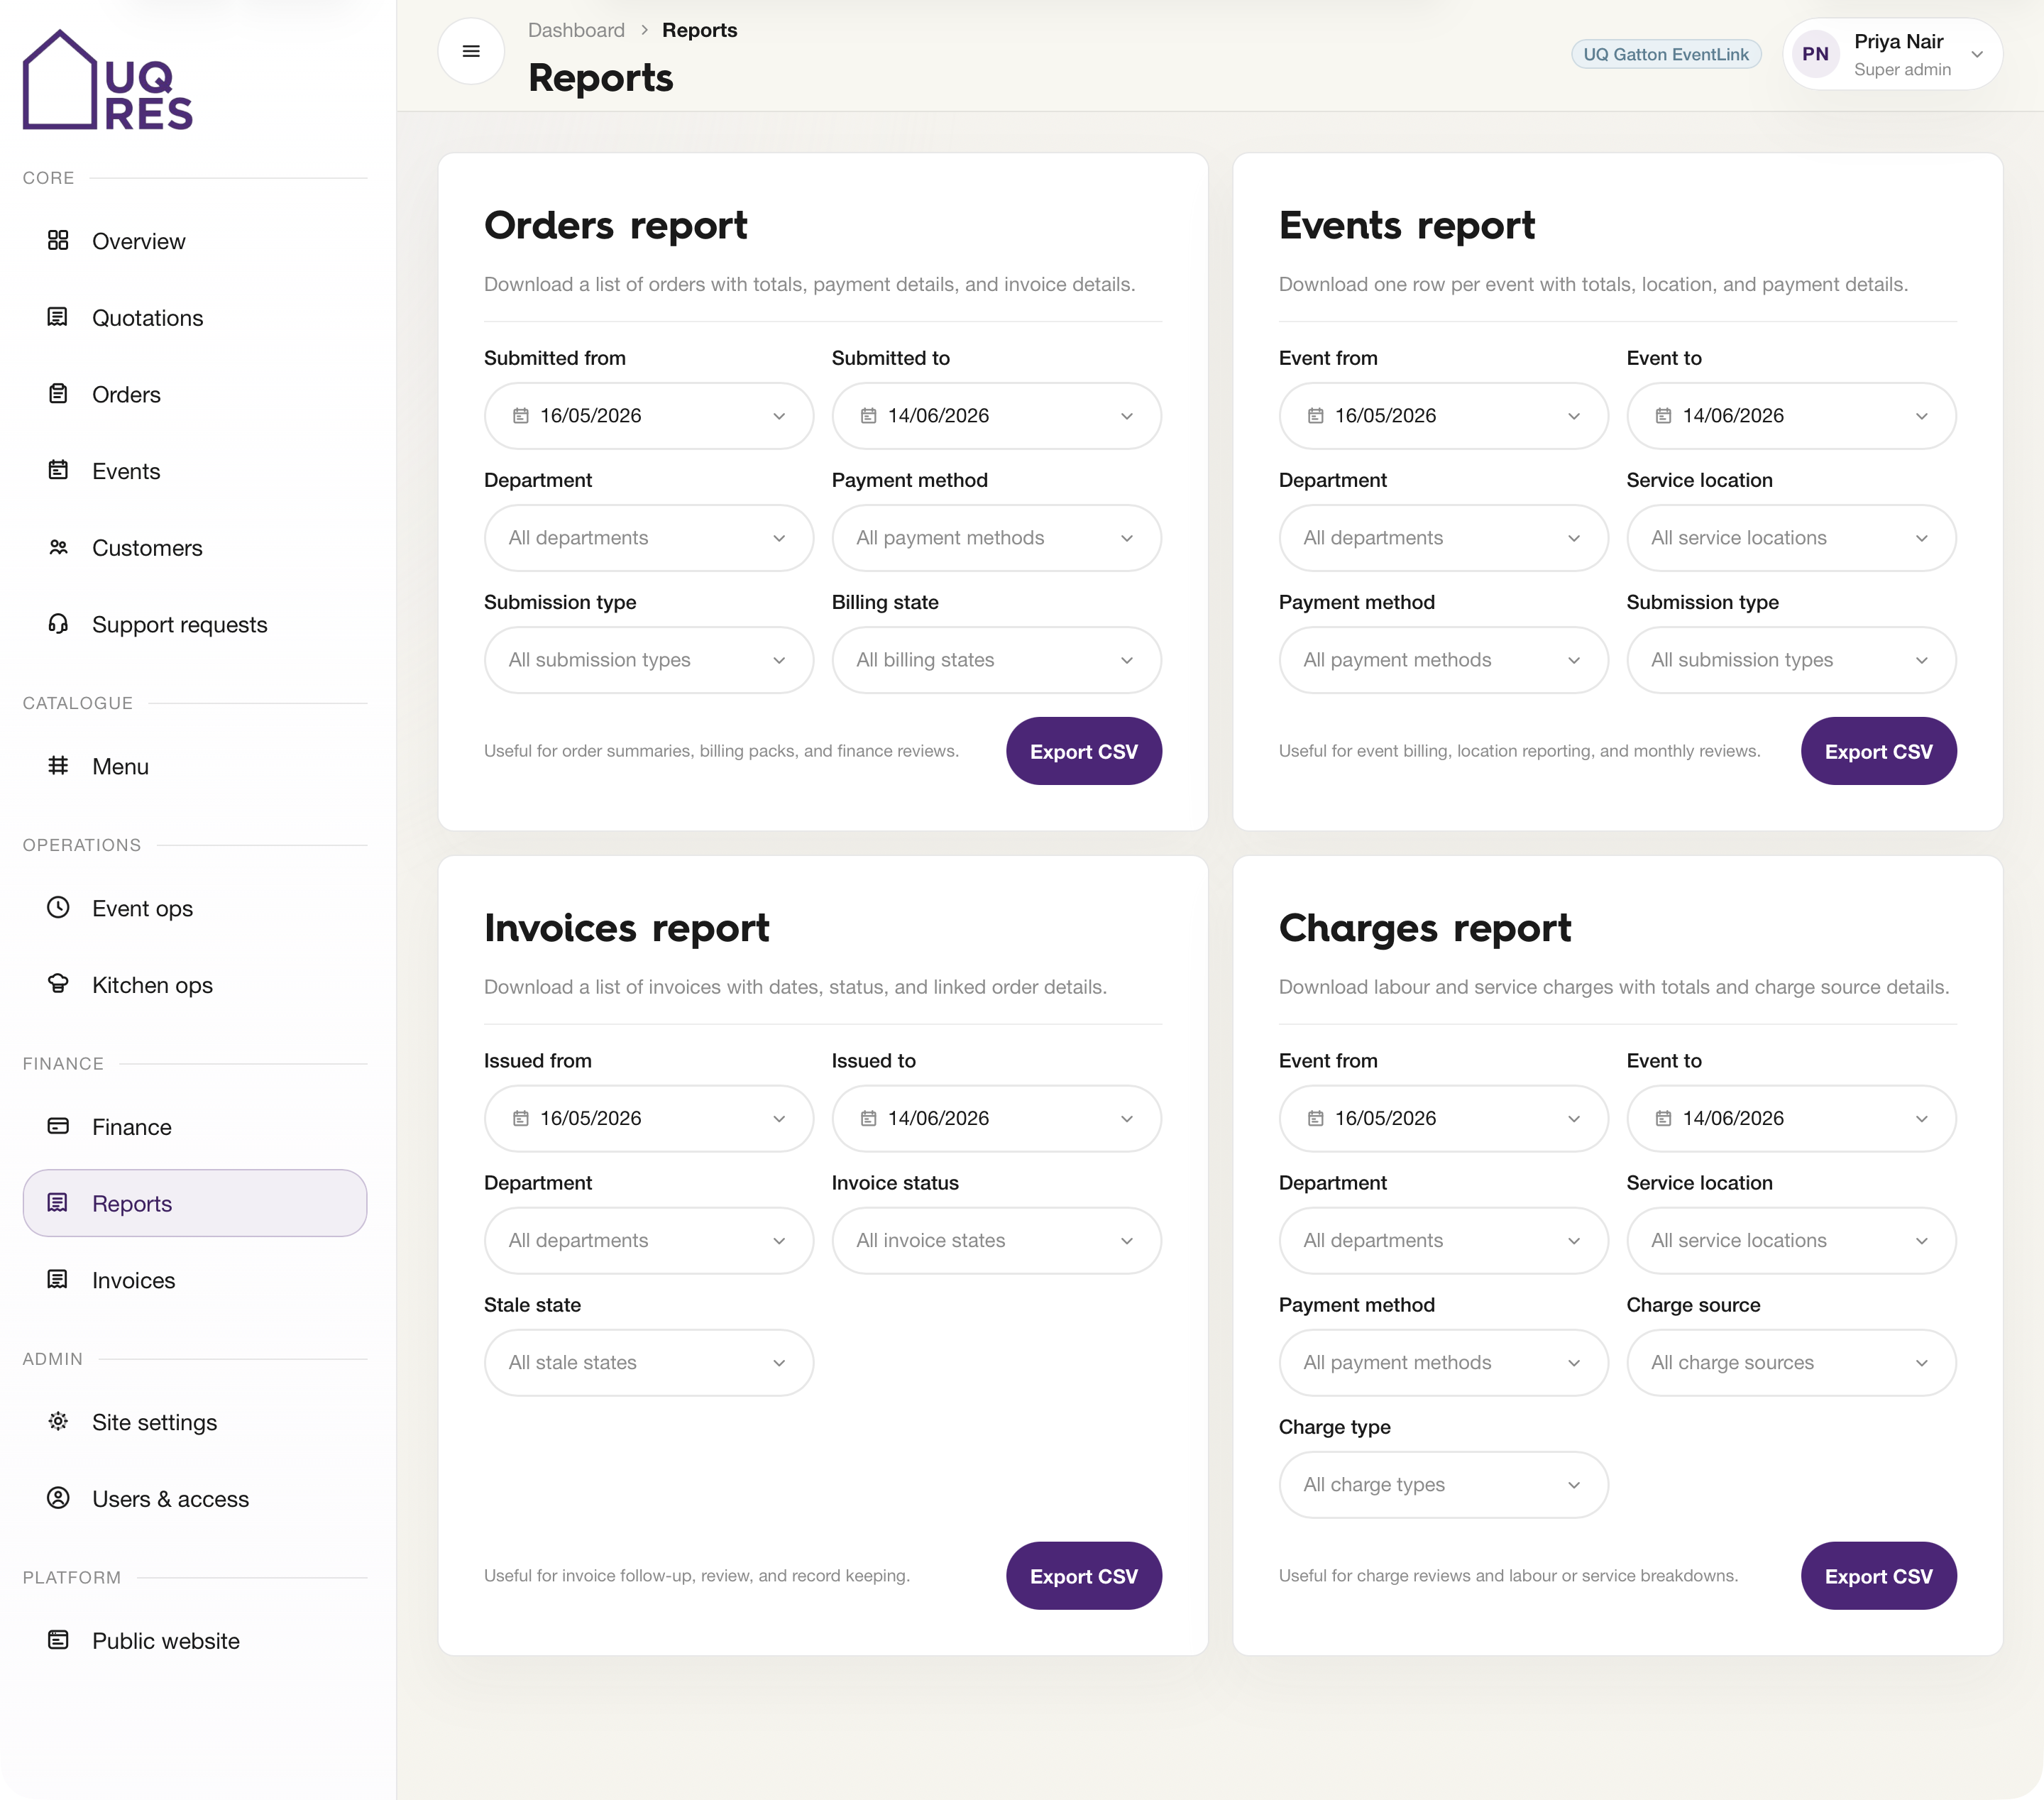Open the Billing state dropdown

coord(996,660)
